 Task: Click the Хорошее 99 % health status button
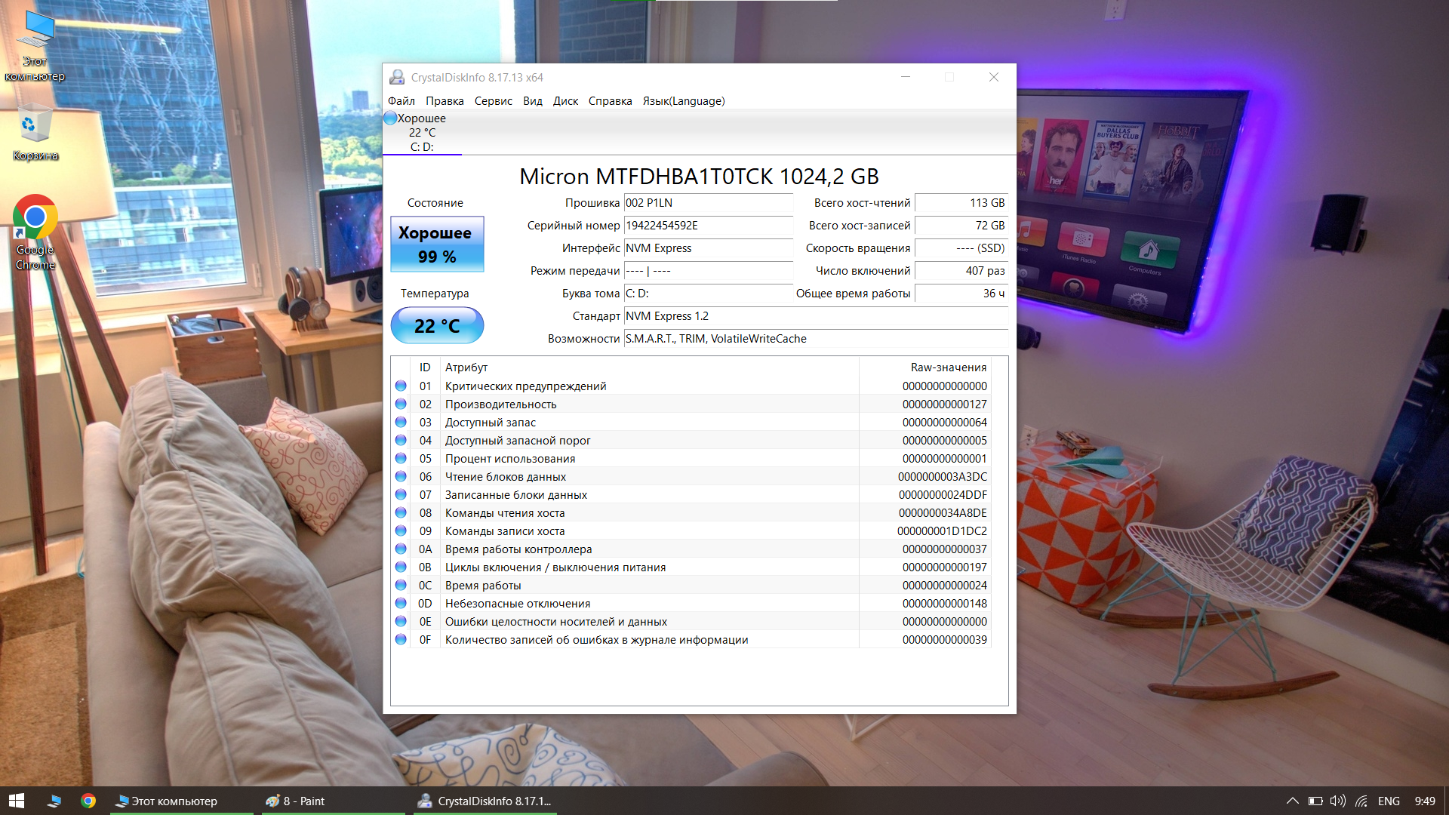point(436,244)
